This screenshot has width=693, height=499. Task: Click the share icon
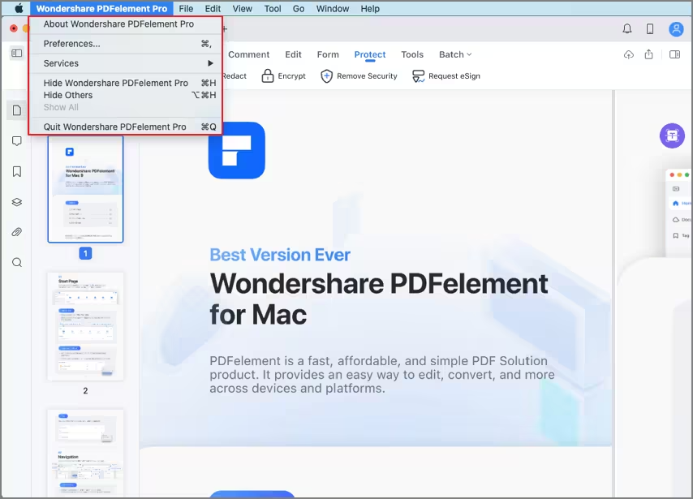click(x=648, y=54)
